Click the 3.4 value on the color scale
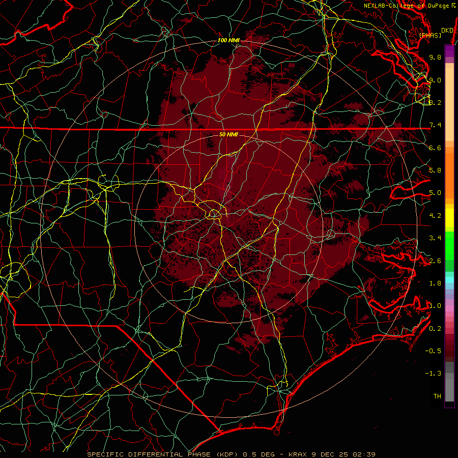The height and width of the screenshot is (458, 458). pyautogui.click(x=435, y=238)
